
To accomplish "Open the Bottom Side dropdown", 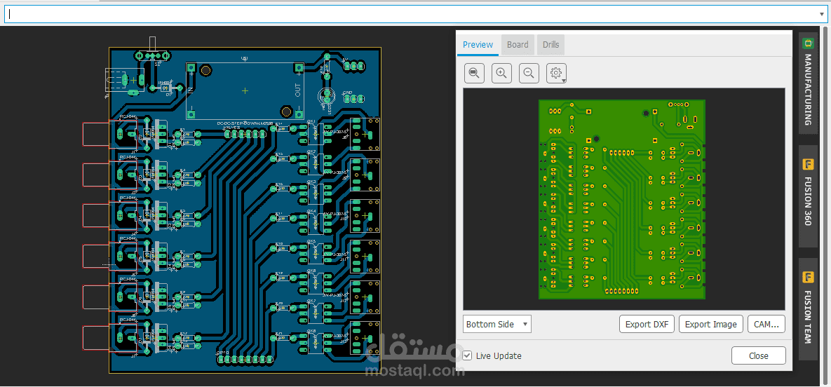I will pyautogui.click(x=497, y=324).
